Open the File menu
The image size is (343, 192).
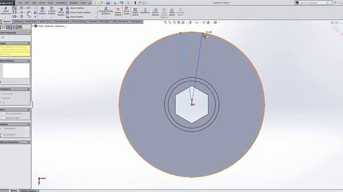tap(20, 3)
